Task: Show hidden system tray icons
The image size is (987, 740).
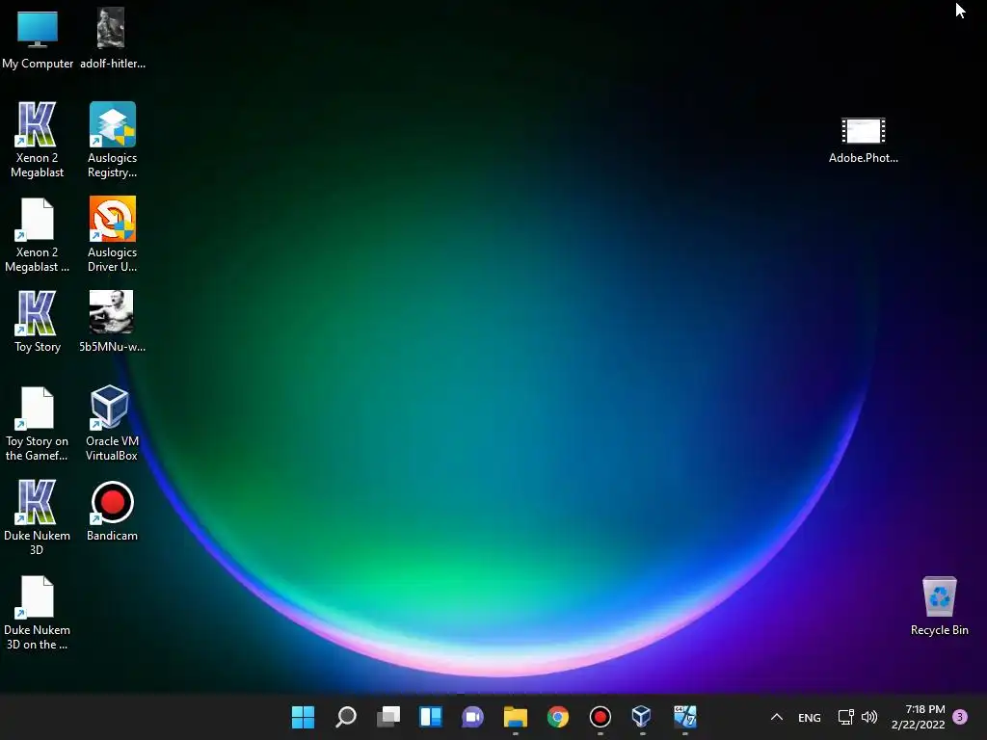Action: (x=777, y=717)
